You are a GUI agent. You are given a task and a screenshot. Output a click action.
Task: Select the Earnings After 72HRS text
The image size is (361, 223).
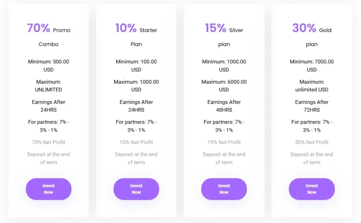(x=312, y=106)
